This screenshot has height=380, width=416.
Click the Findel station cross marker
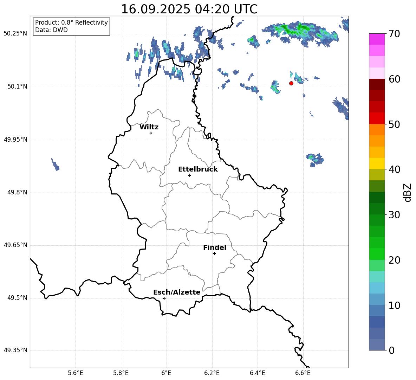214,254
